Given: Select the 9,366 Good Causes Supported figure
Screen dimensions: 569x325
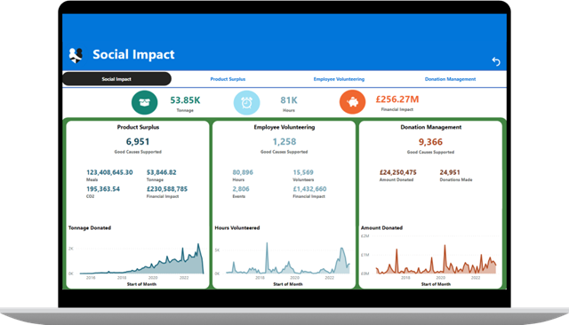Looking at the screenshot, I should pos(430,142).
